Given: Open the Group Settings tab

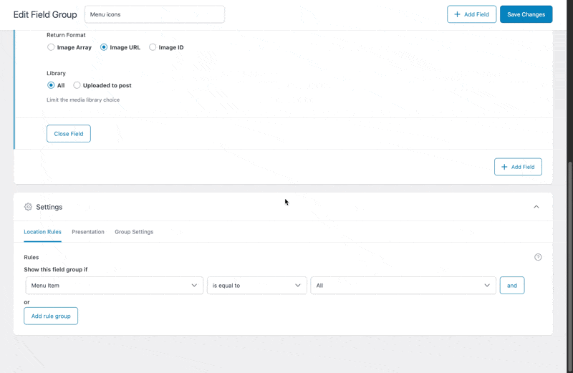Looking at the screenshot, I should click(134, 232).
